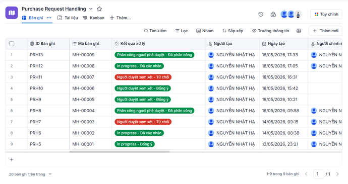Open the Tùy chỉnh customization button
Viewport: 348px width, 184px height.
326,15
